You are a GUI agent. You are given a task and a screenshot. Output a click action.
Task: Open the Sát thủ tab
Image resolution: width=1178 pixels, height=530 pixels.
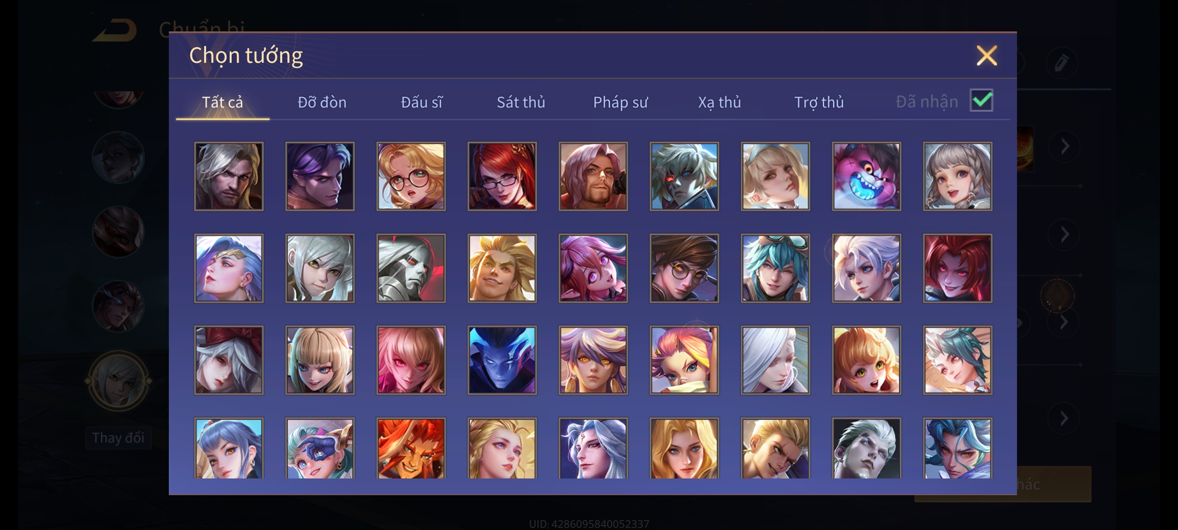point(521,102)
